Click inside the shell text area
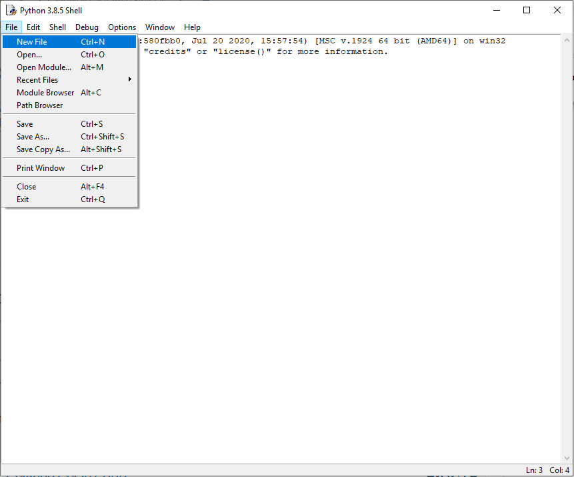Viewport: 574px width, 477px height. click(333, 267)
